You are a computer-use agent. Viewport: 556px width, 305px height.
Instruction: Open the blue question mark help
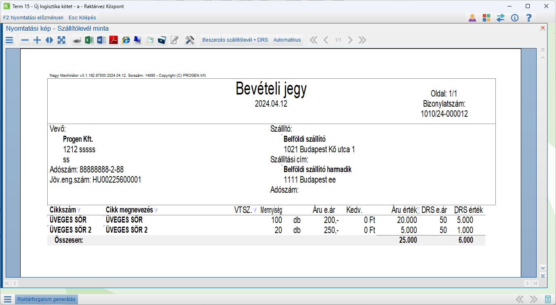tap(529, 18)
